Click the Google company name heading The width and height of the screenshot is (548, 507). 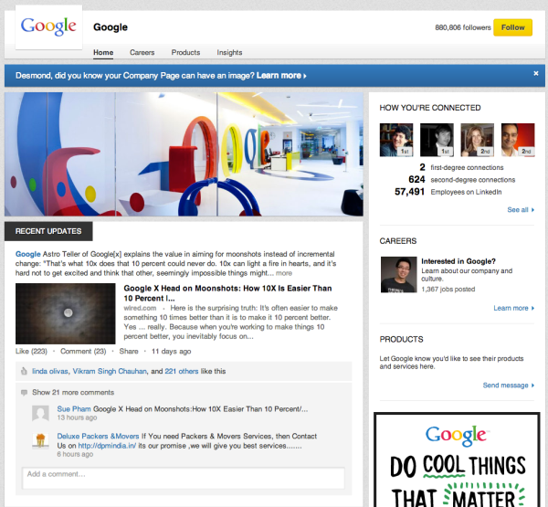coord(111,27)
